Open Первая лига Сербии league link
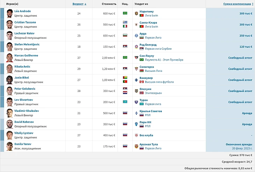 (x=158, y=49)
